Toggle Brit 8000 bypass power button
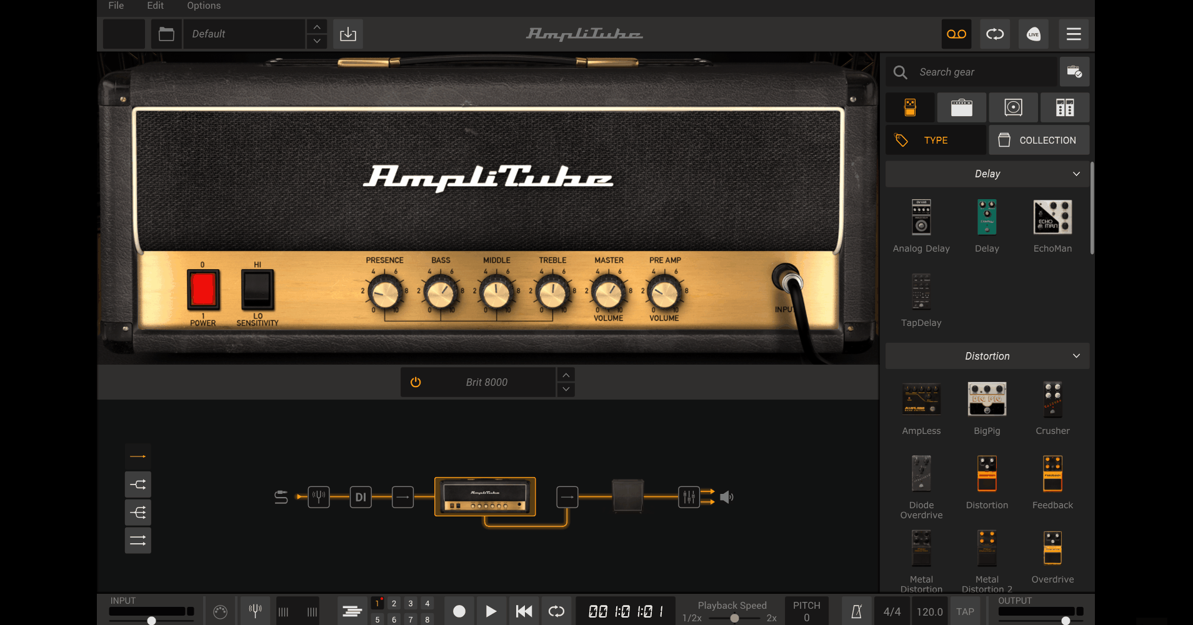Screen dimensions: 1193x625 point(416,382)
